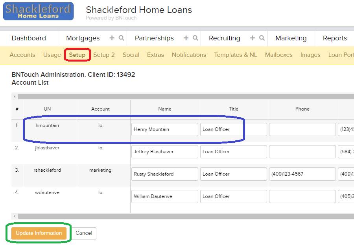Click the Account column header
Viewport: 354px width, 245px height.
pos(100,109)
